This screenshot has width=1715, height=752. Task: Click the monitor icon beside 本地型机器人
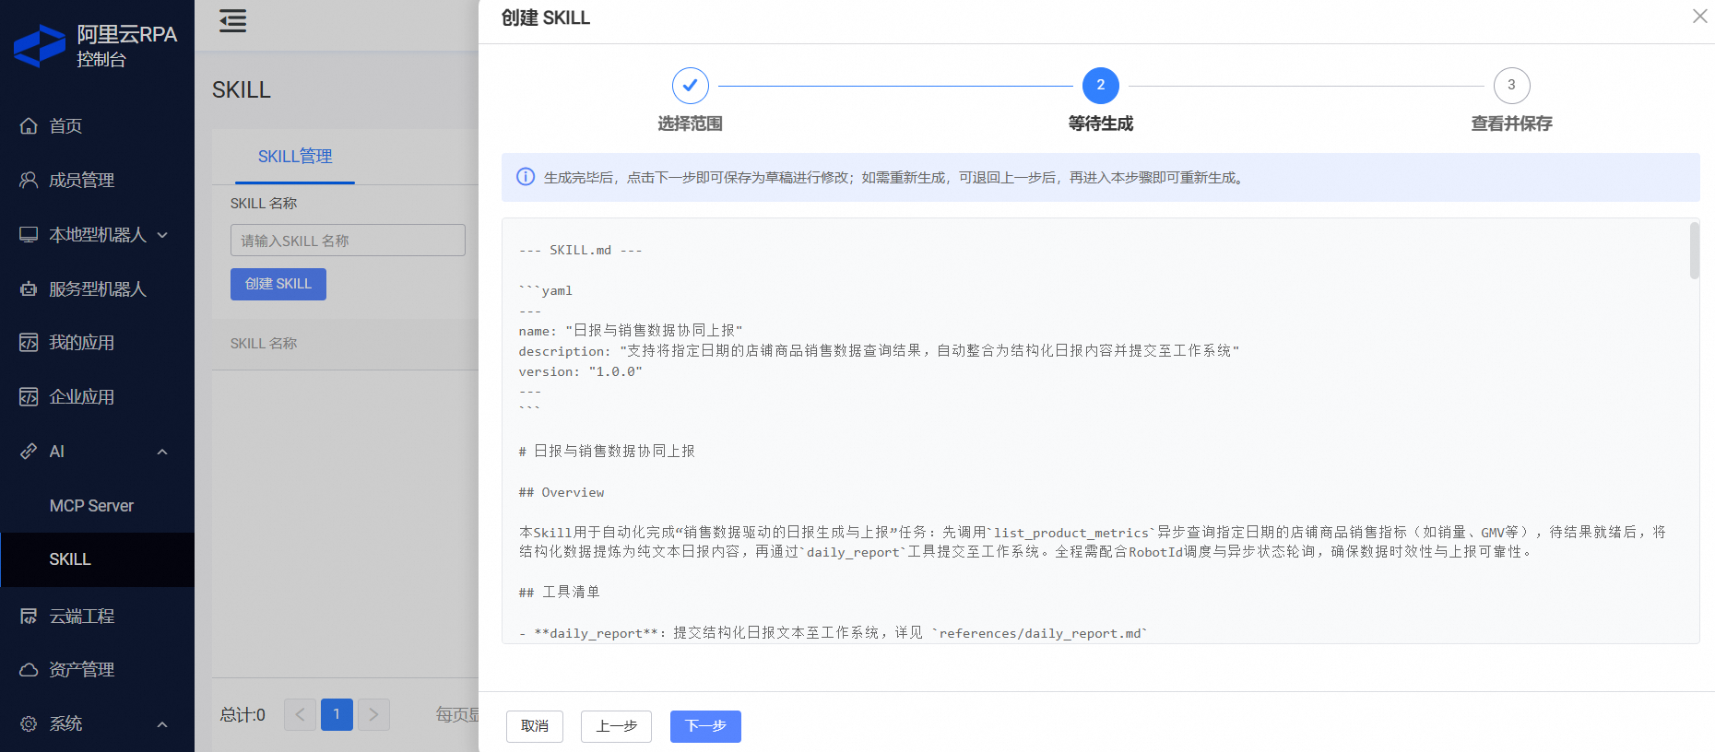click(29, 234)
